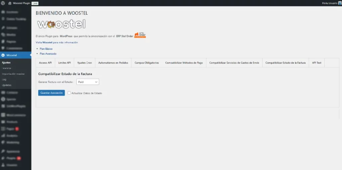Open the Licencia submenu entry
The height and width of the screenshot is (170, 342).
click(x=7, y=68)
